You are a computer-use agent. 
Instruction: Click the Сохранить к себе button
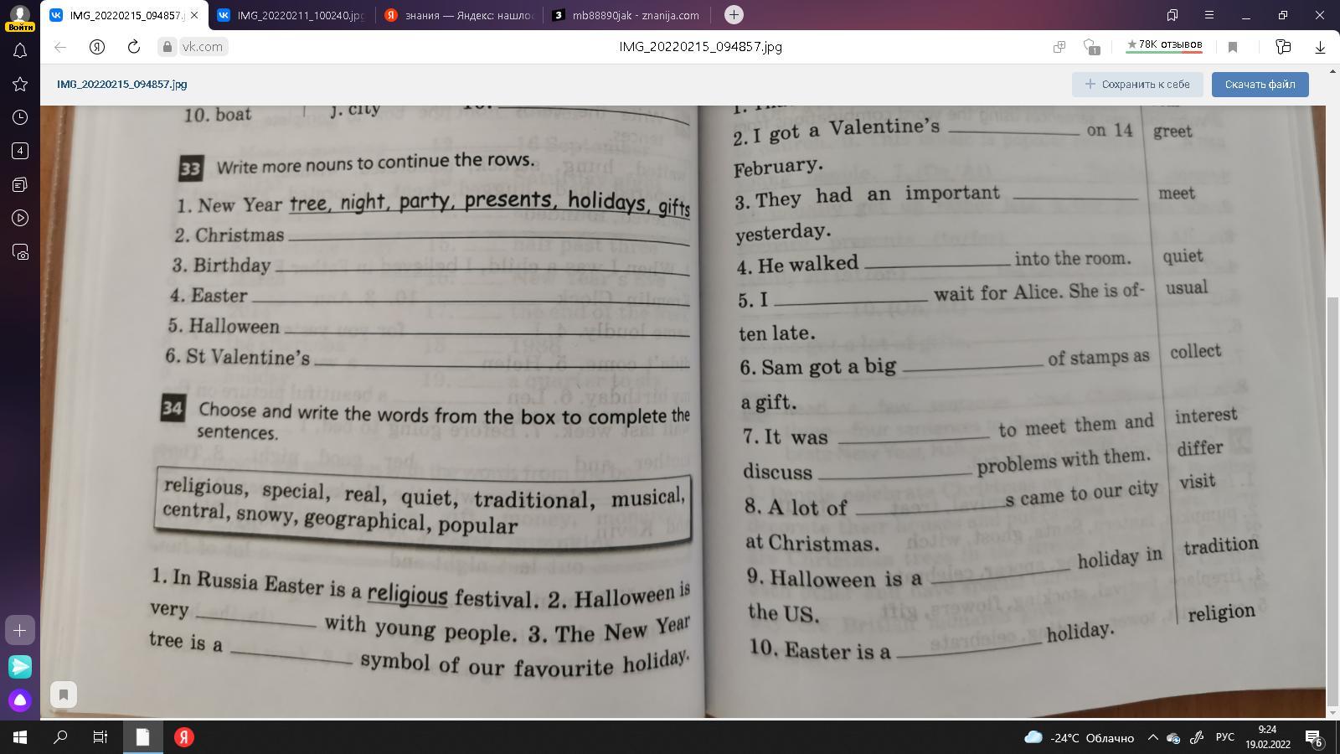click(1137, 84)
